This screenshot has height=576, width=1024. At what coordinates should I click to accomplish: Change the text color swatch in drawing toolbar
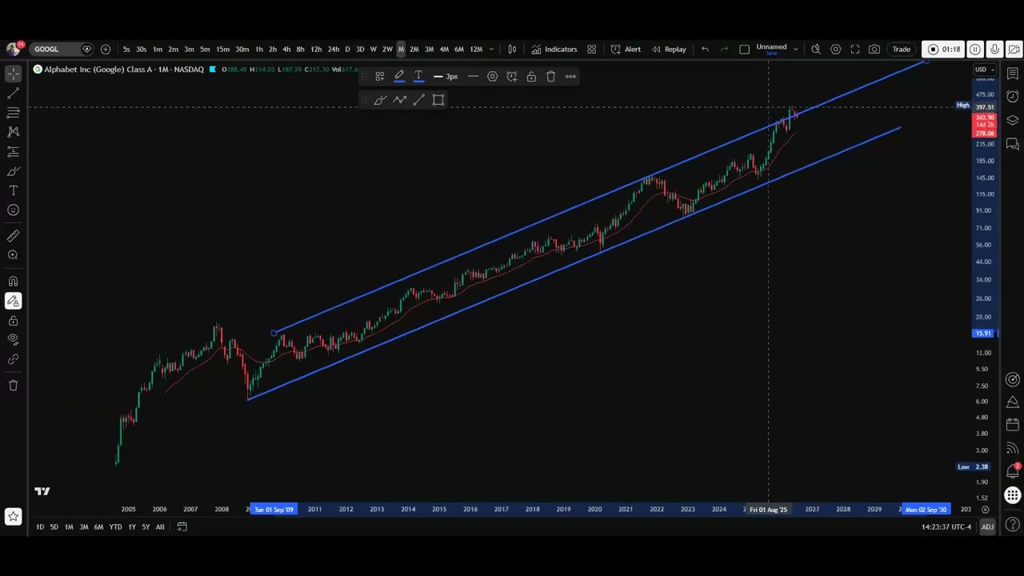[418, 77]
